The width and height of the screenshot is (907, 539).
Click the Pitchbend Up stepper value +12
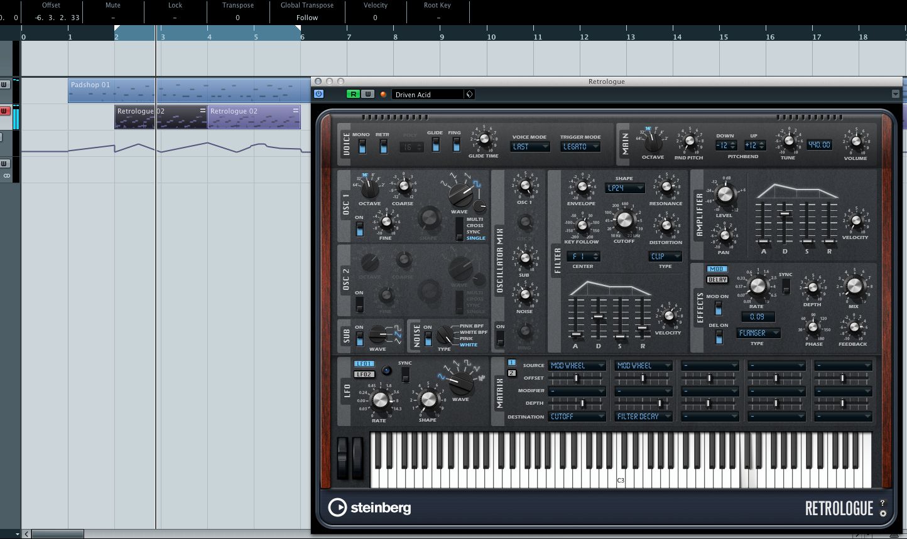tap(754, 146)
